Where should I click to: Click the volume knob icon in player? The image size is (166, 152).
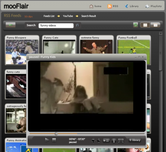coord(99,141)
